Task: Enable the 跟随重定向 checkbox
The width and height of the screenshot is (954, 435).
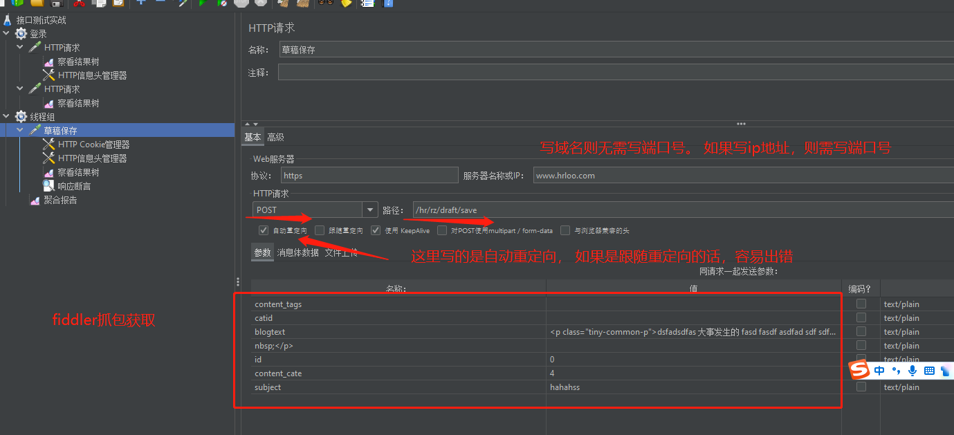Action: coord(320,230)
